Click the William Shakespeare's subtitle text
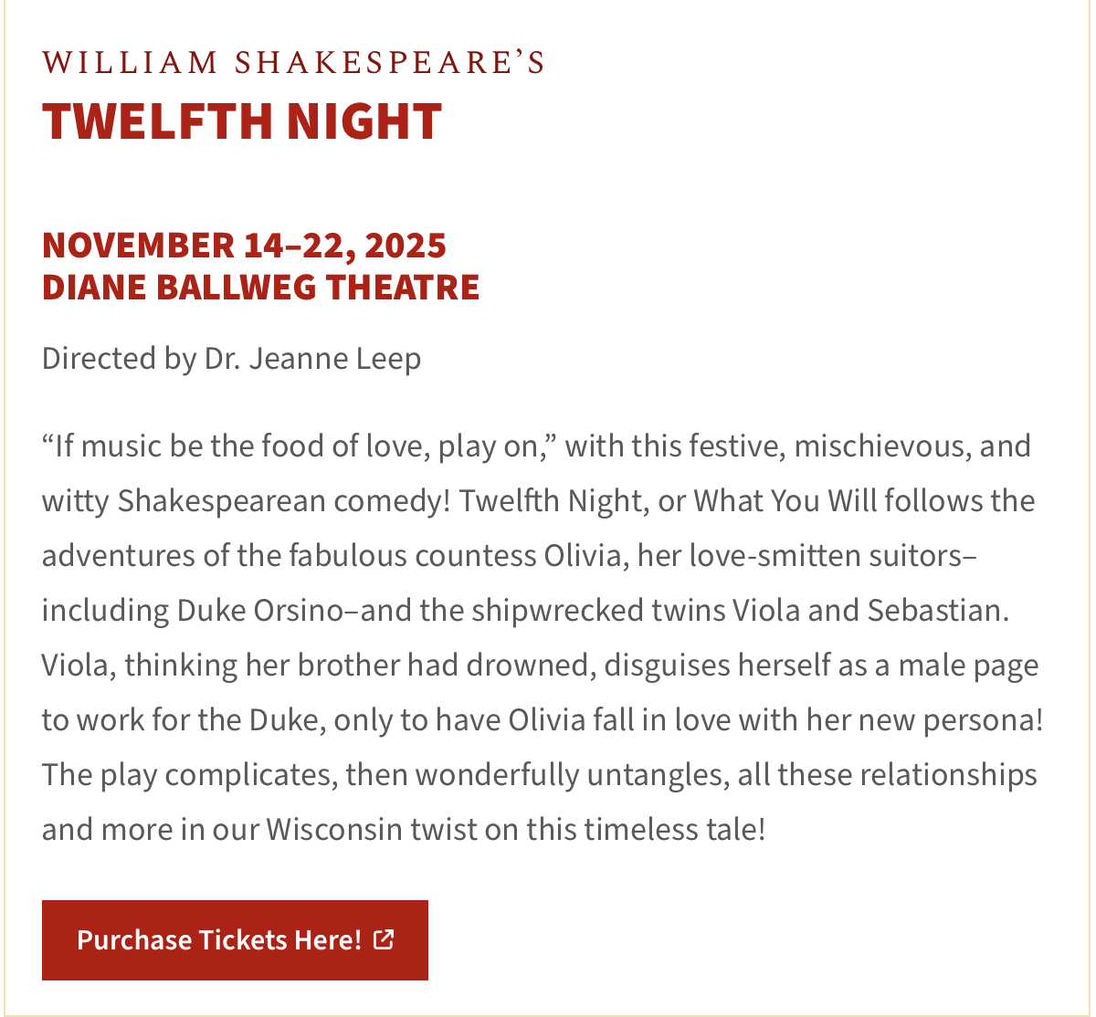 click(x=293, y=62)
